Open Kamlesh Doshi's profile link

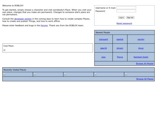[x=141, y=57]
